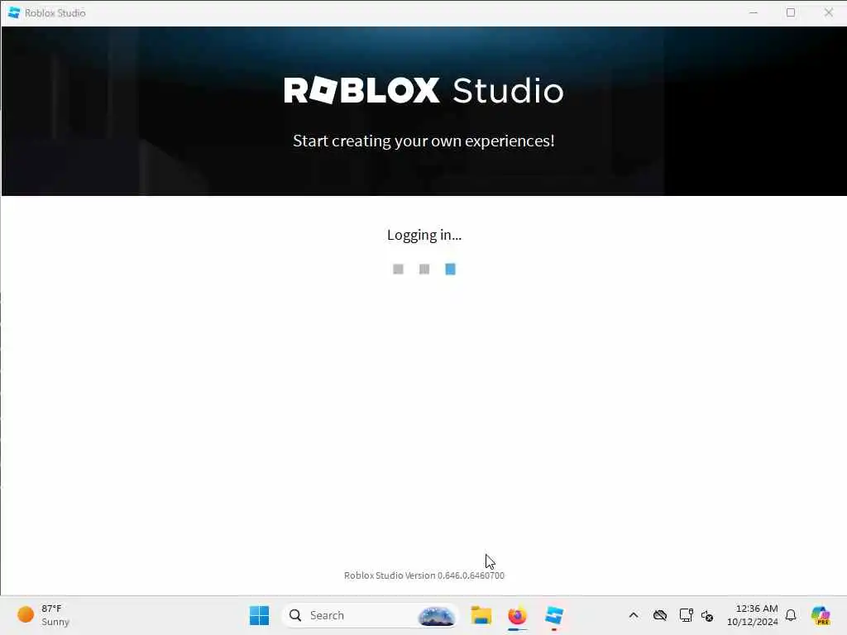Click the OneDrive cloud tray icon
The width and height of the screenshot is (847, 635).
[659, 615]
